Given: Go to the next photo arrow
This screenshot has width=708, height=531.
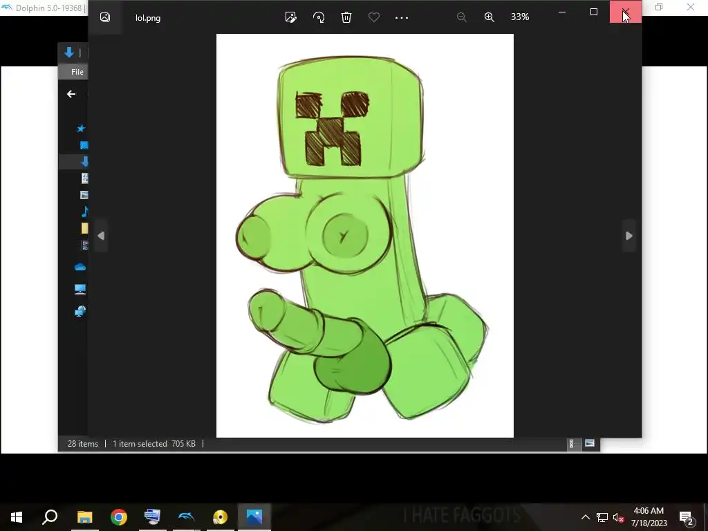Looking at the screenshot, I should (629, 236).
